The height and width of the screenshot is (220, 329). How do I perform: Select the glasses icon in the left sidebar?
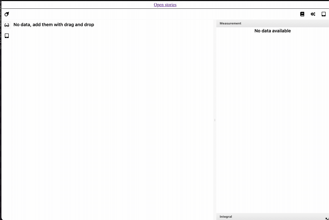coord(7,25)
